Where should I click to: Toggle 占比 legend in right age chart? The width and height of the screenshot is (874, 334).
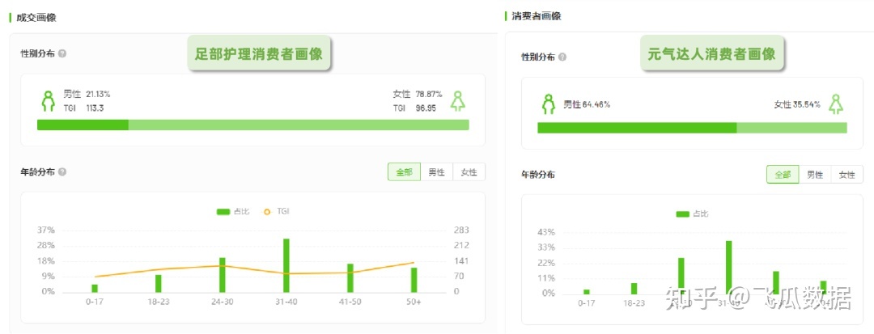pos(691,214)
